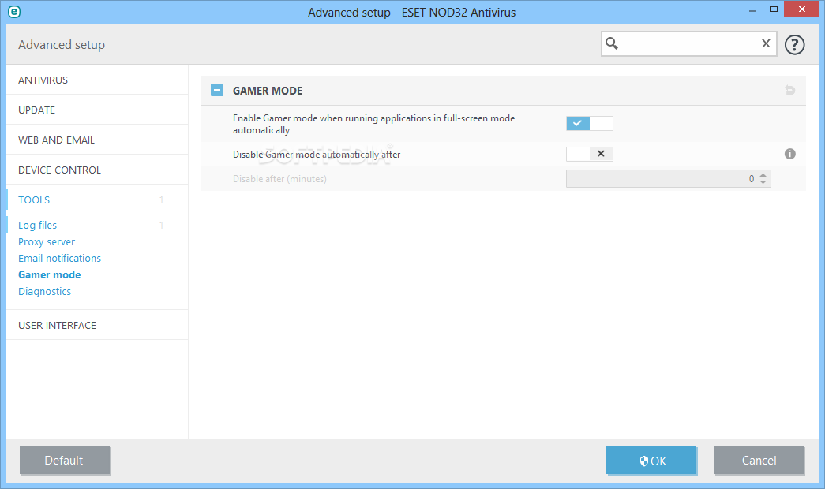Click the ESET logo icon in the title bar
Viewport: 825px width, 489px height.
click(14, 12)
